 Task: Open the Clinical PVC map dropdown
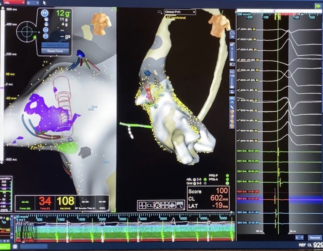click(180, 12)
